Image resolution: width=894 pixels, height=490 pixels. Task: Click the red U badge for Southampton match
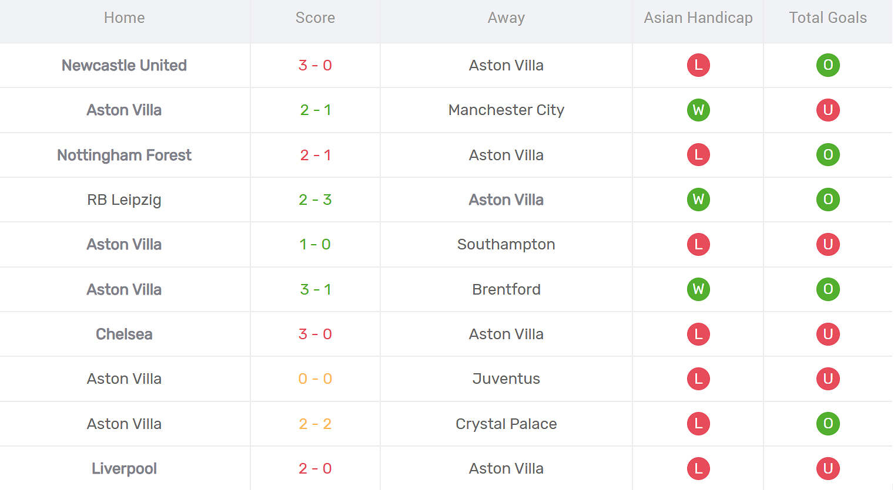pos(828,244)
